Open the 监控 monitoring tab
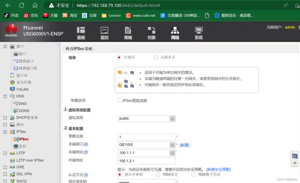300x183 pixels. click(104, 33)
